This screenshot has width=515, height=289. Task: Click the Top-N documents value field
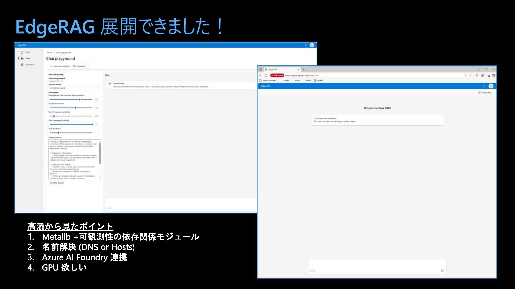[x=98, y=108]
